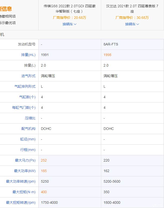Click the 配气机构 parameter link
164x208 pixels.
[x=28, y=129]
